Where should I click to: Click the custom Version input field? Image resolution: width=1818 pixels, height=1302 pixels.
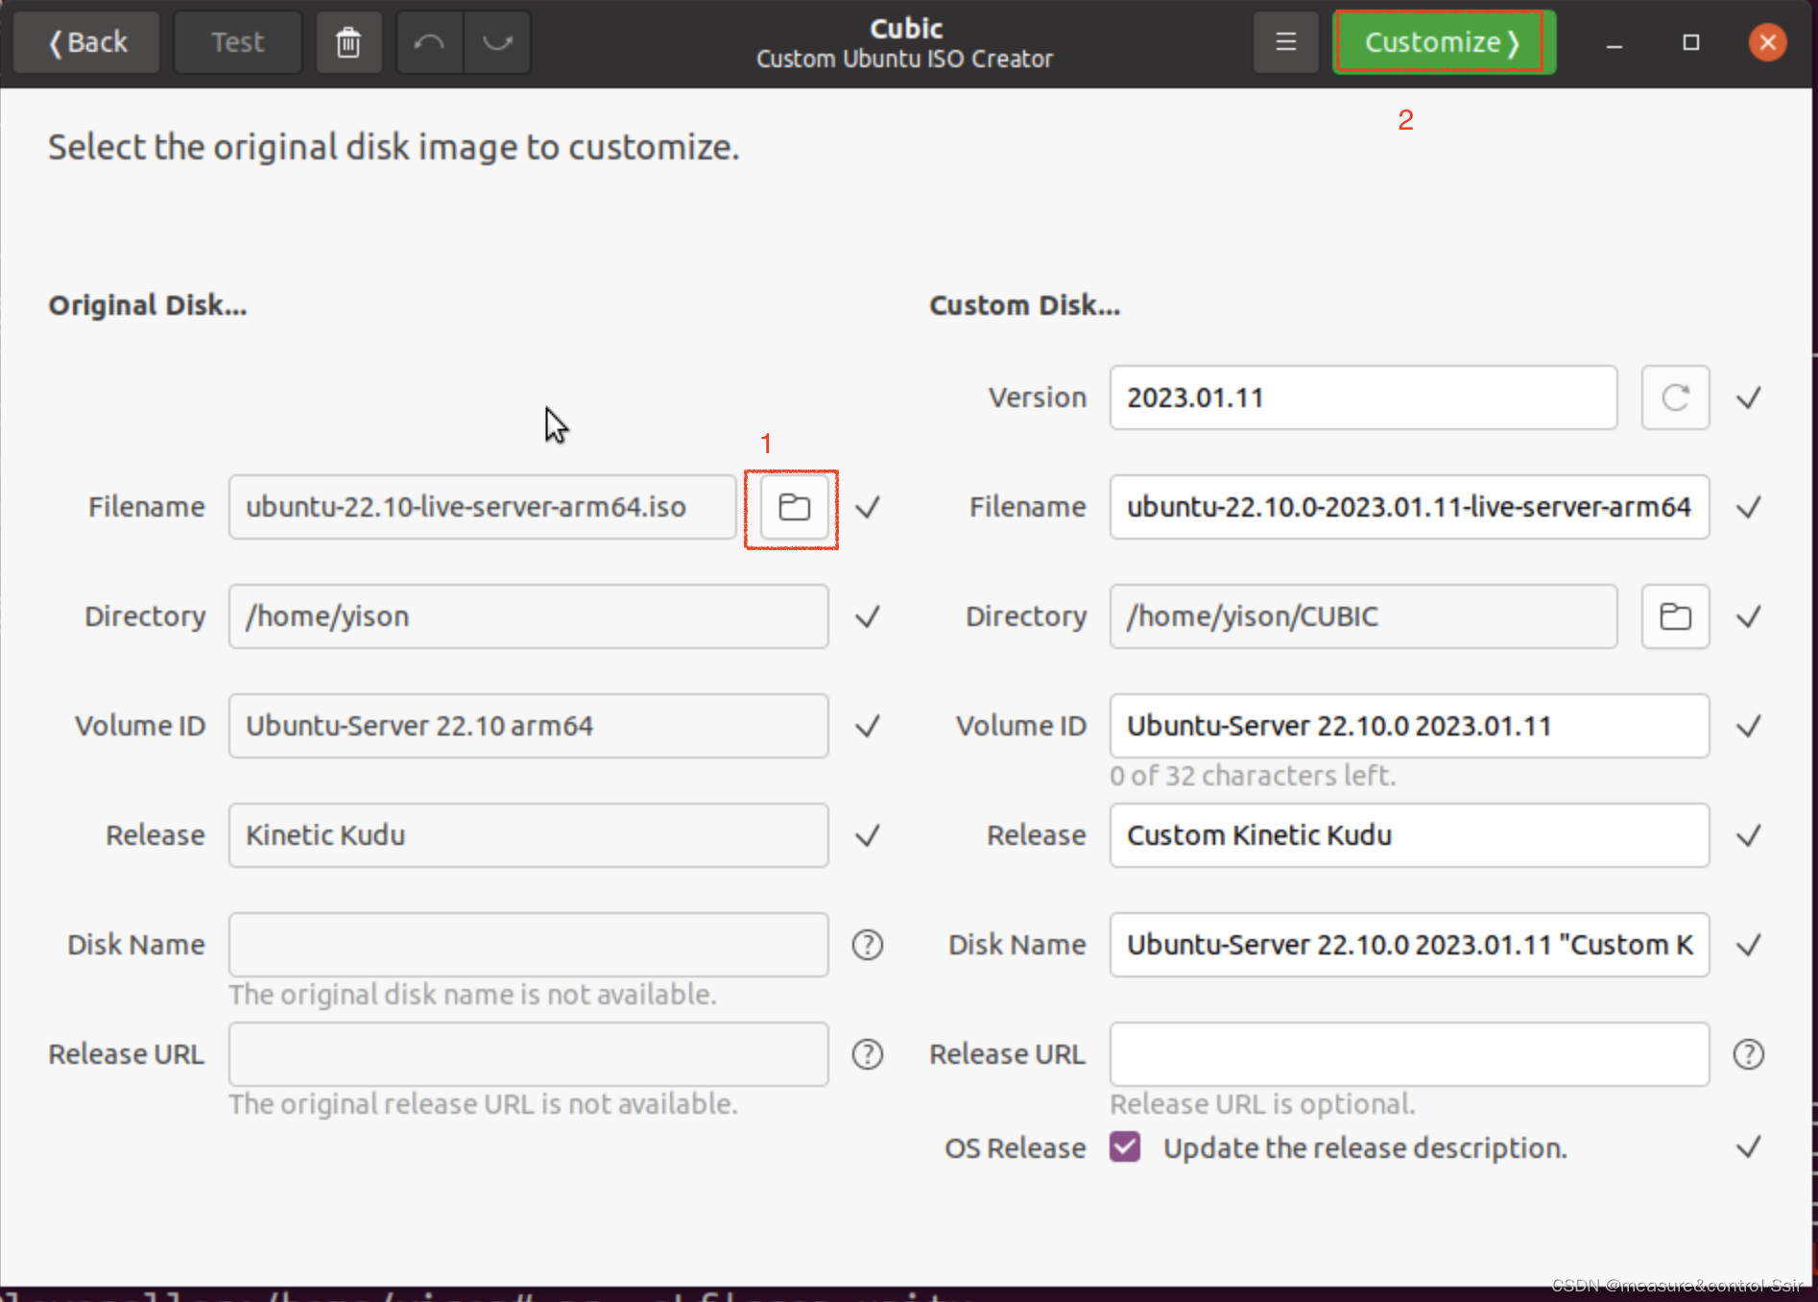[x=1363, y=398]
